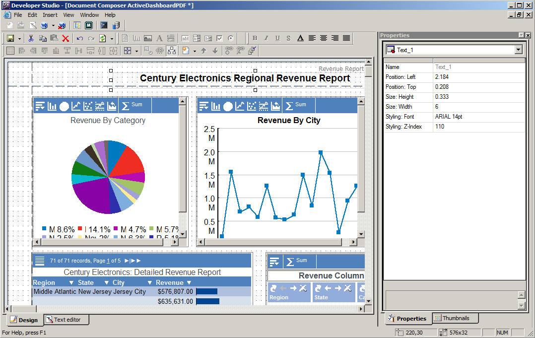Go to next page in Detailed Revenue Report

pyautogui.click(x=126, y=261)
